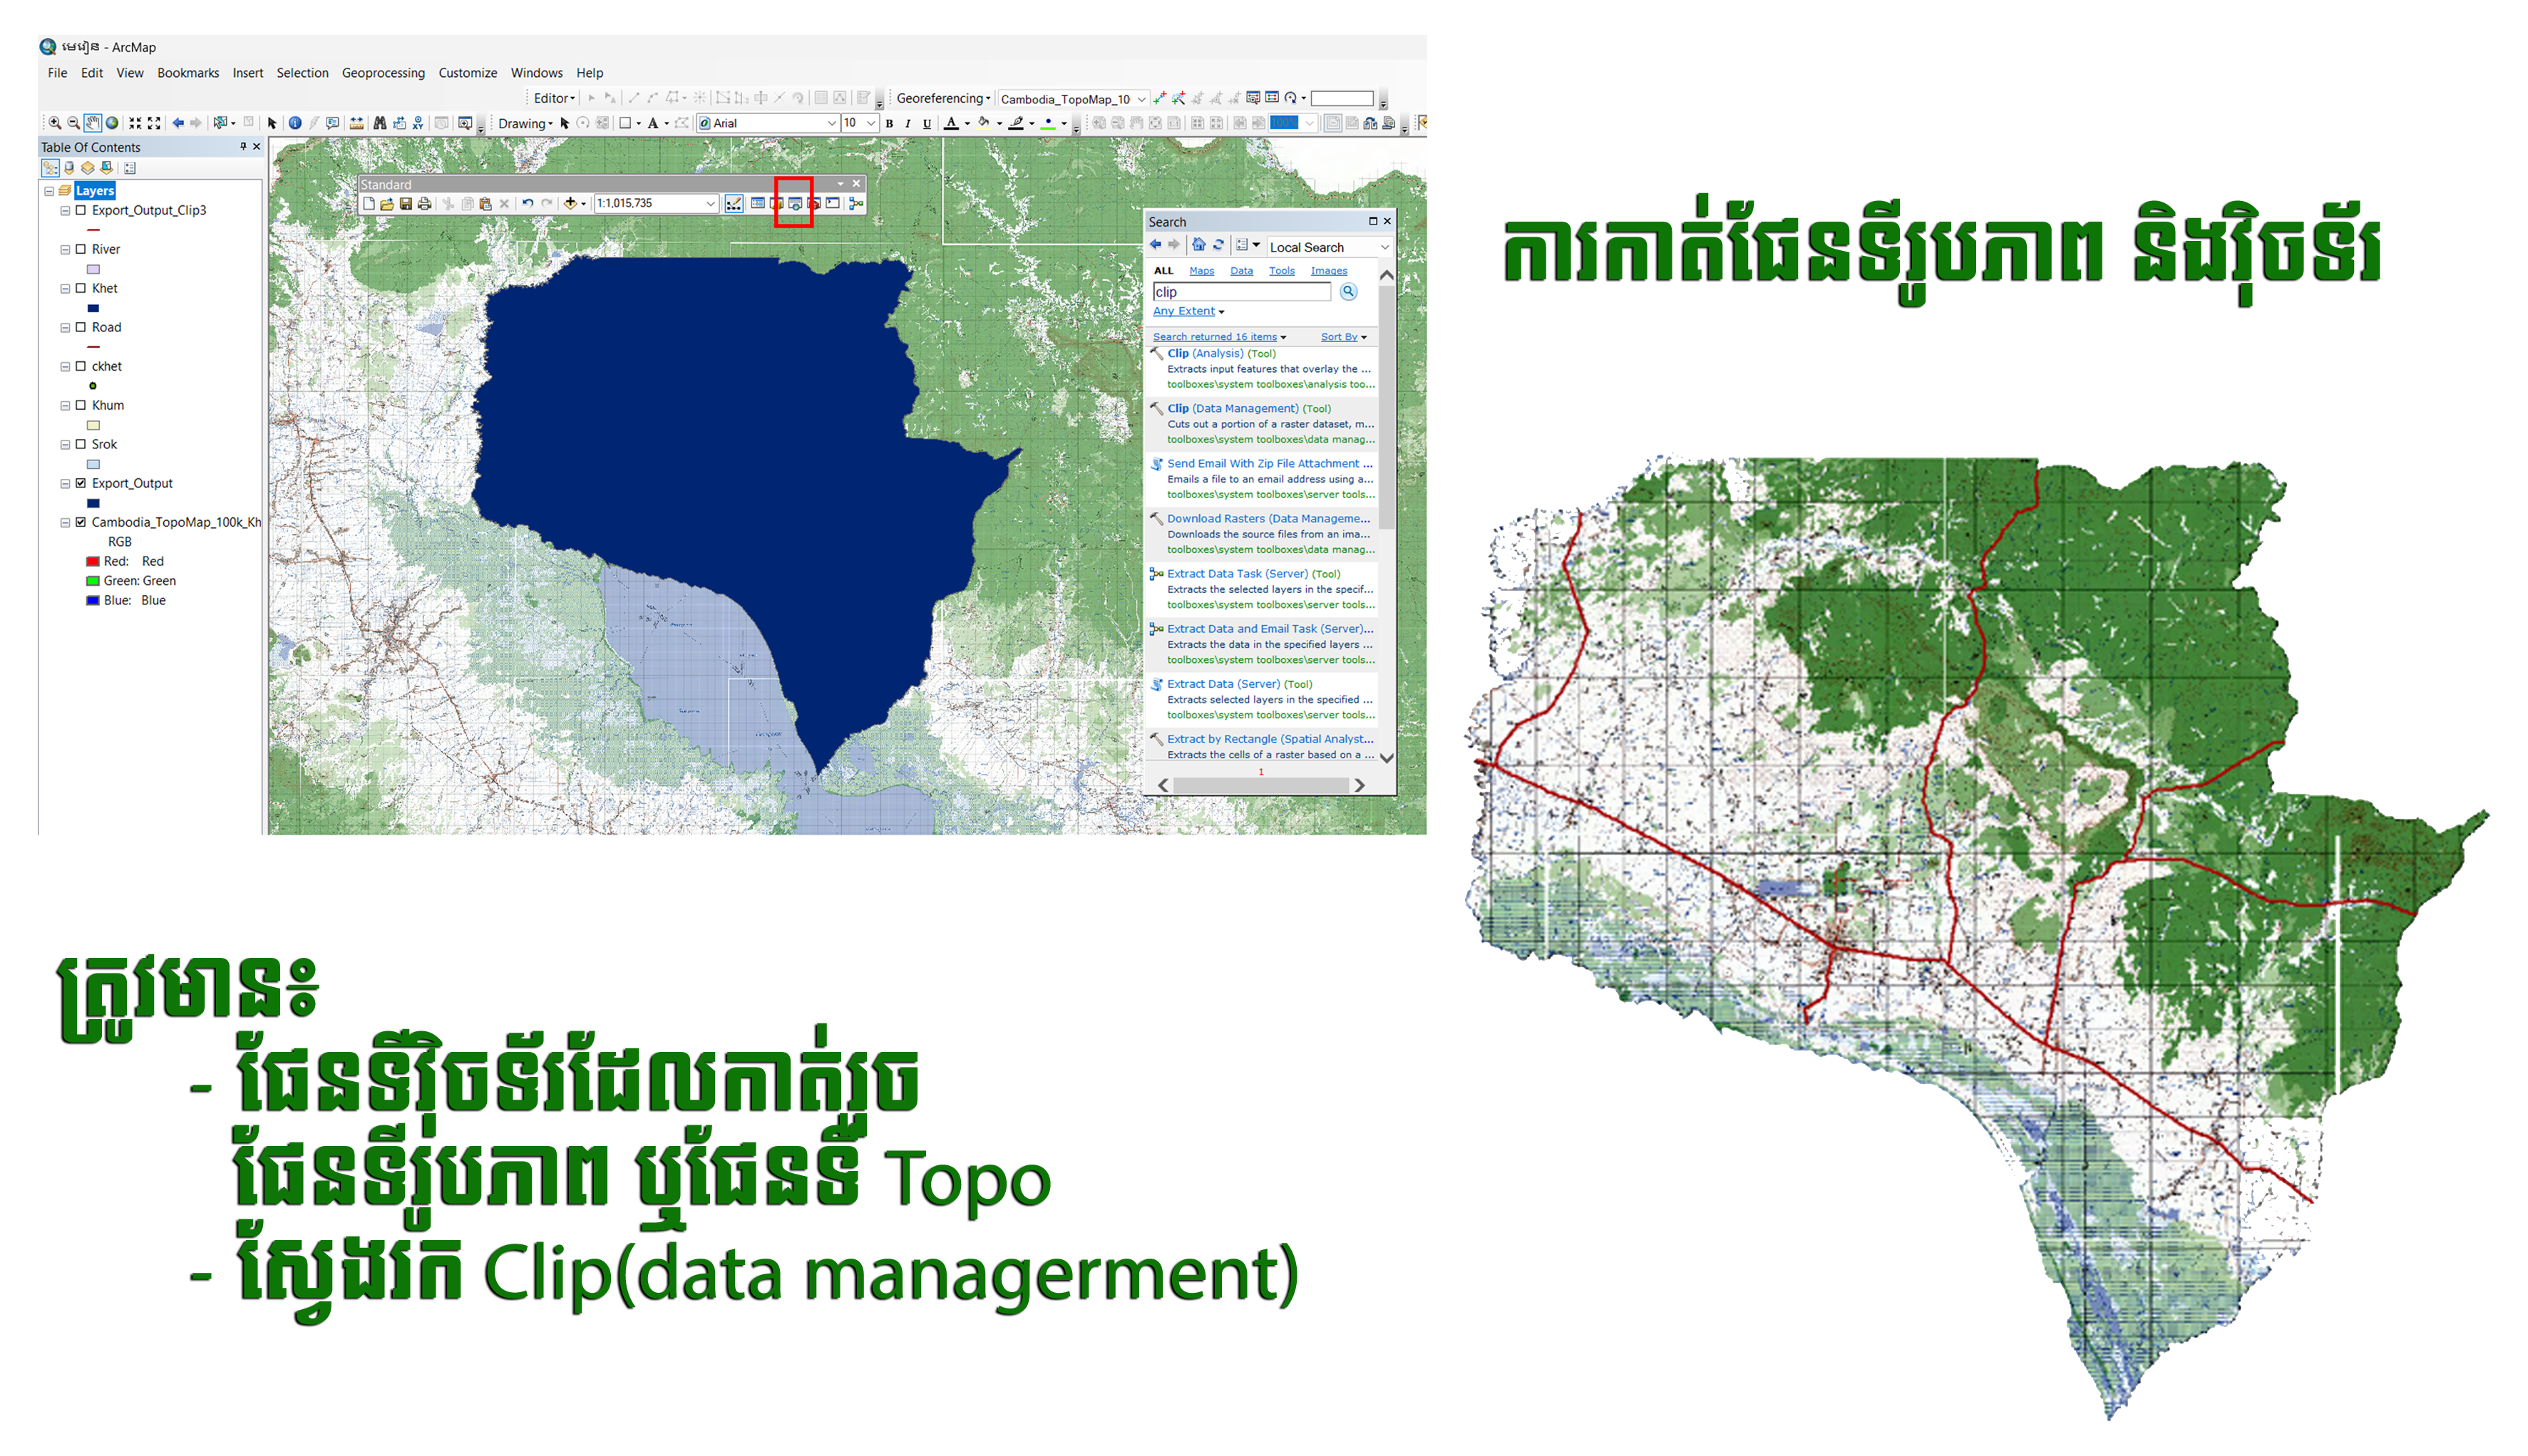Select List By Visibility in Table Of Contents

pyautogui.click(x=88, y=168)
